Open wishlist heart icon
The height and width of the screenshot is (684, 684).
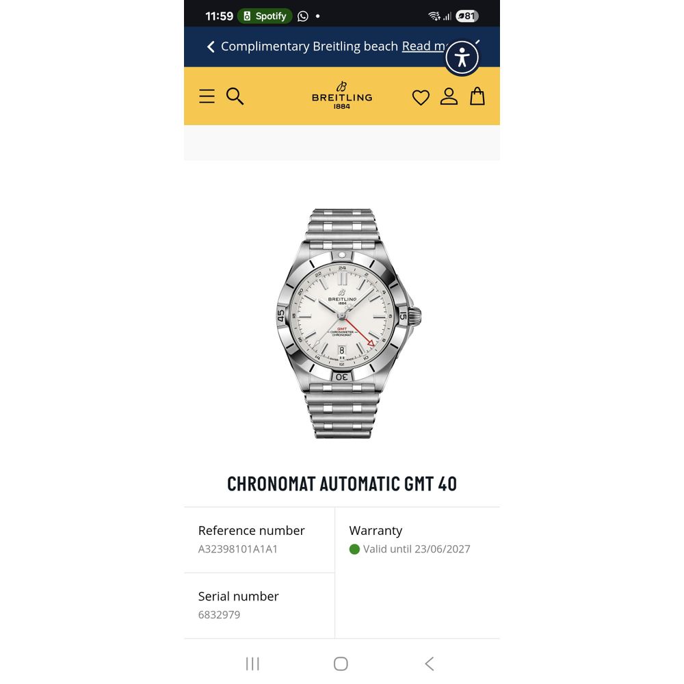click(421, 97)
